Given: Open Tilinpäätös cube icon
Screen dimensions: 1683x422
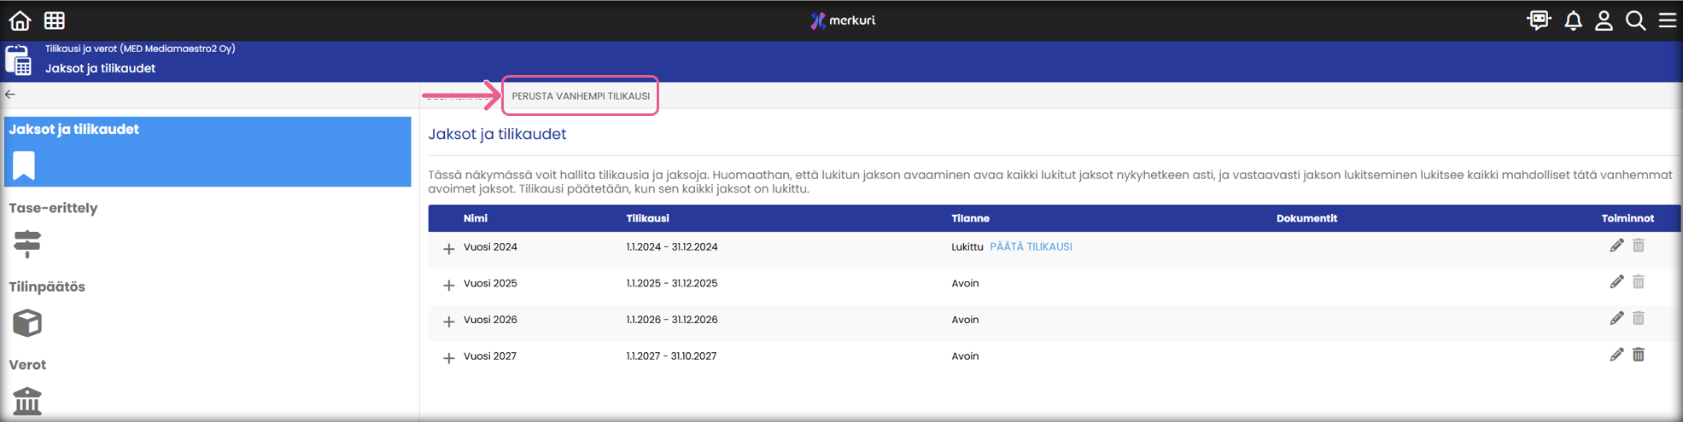Looking at the screenshot, I should (x=27, y=323).
